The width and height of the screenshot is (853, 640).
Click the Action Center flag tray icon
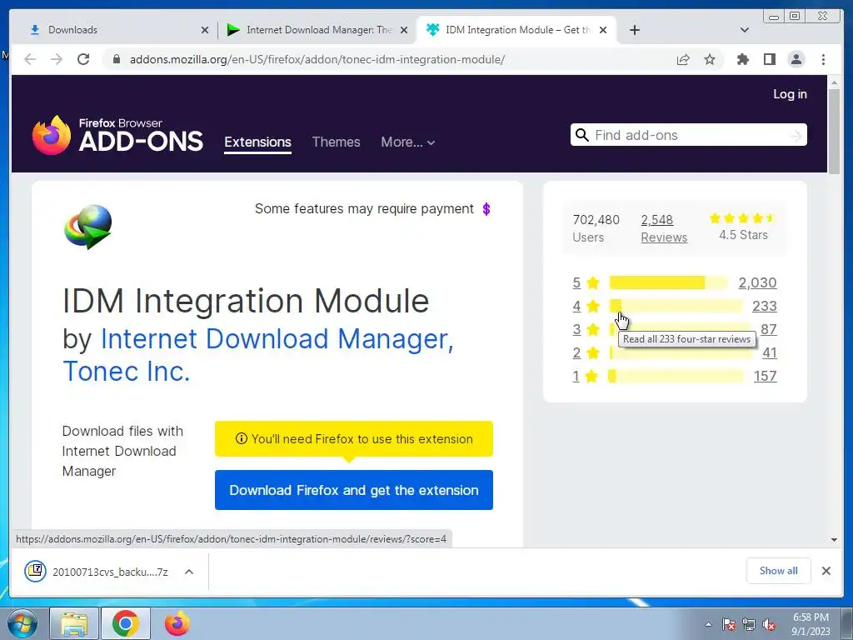tap(728, 624)
